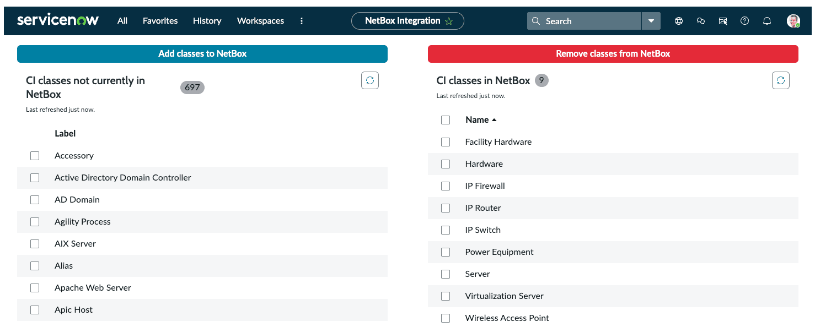Open the History menu

click(x=207, y=20)
